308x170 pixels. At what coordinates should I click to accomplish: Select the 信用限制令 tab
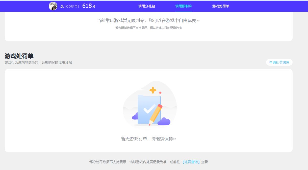click(184, 6)
